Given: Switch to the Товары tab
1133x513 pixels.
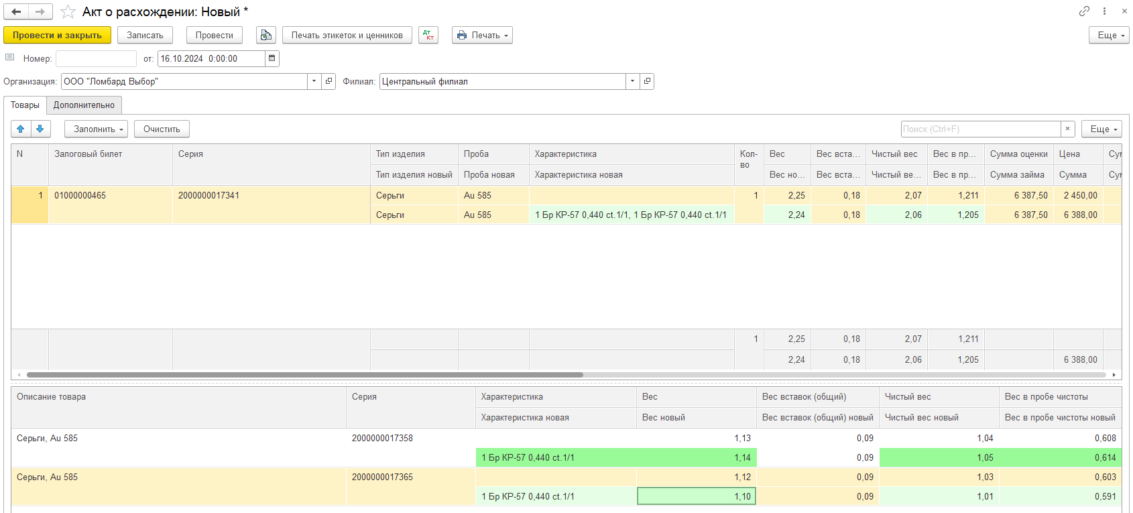Looking at the screenshot, I should click(x=25, y=105).
